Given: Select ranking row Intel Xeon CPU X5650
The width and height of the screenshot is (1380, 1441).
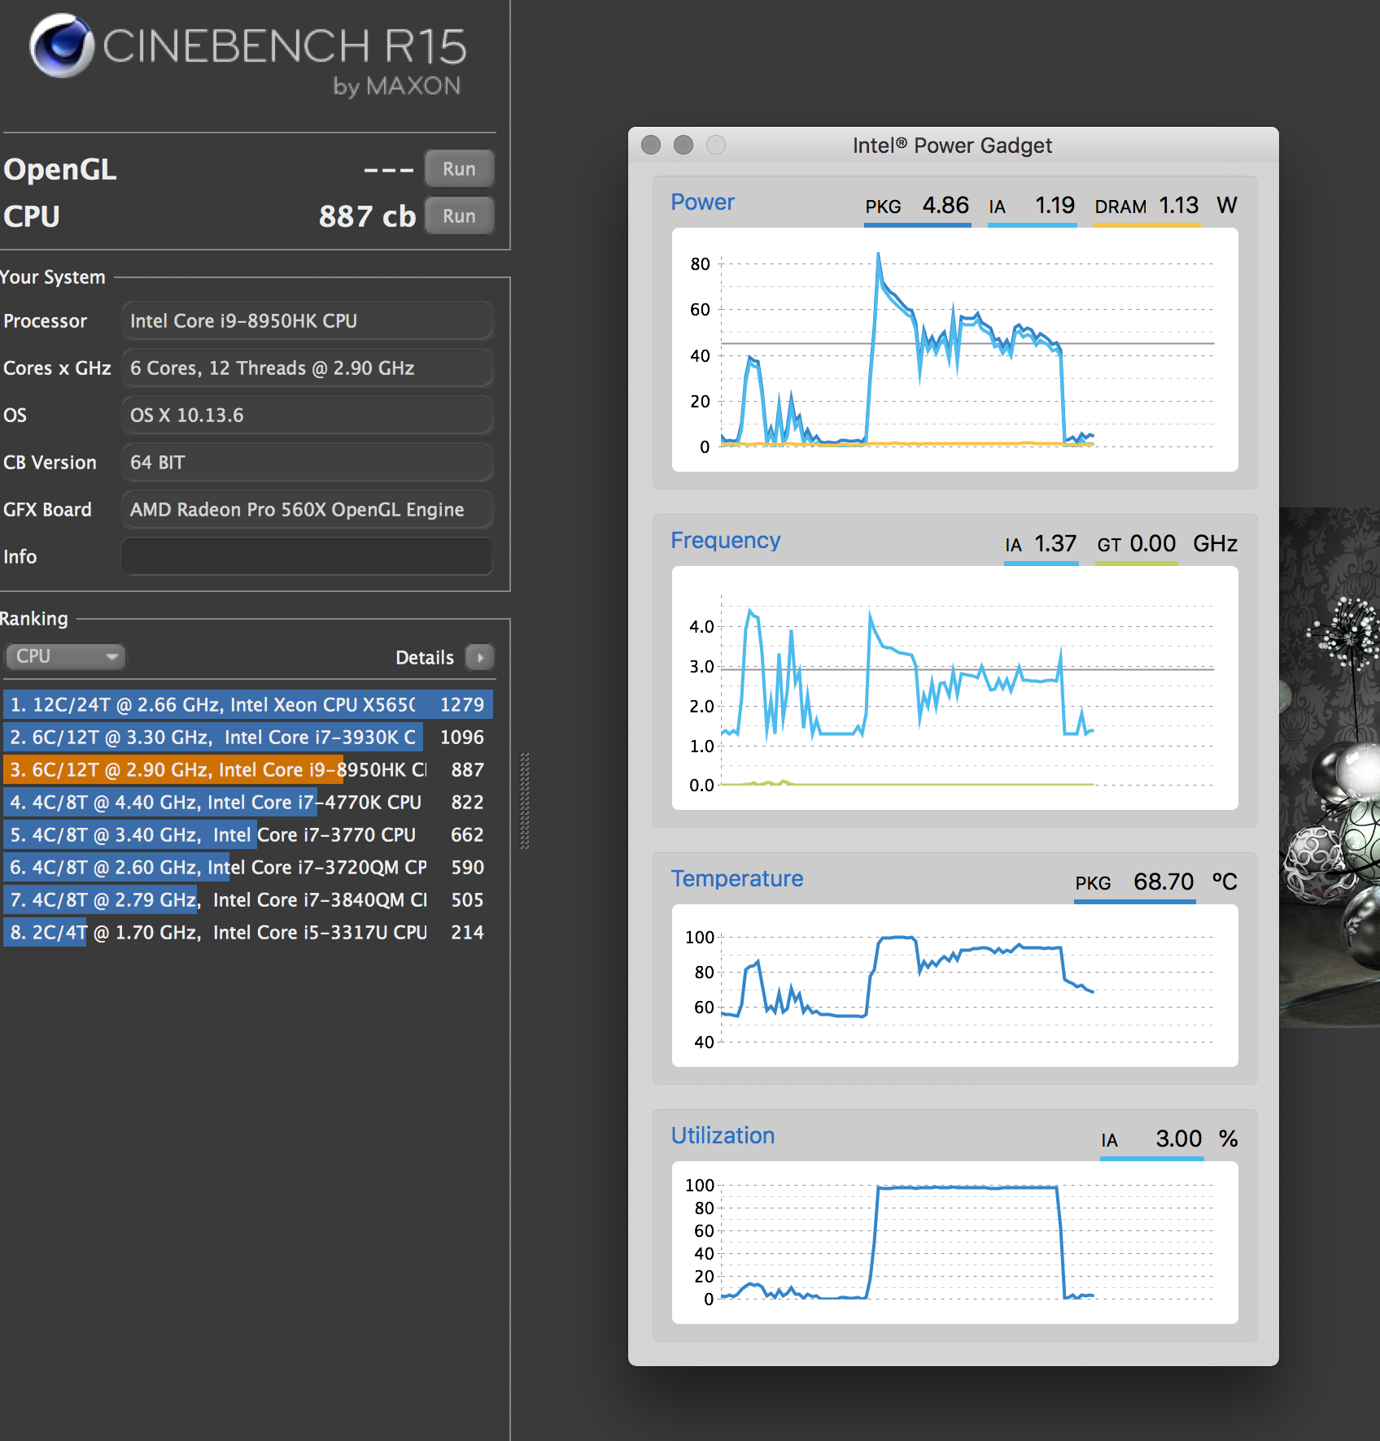Looking at the screenshot, I should tap(248, 704).
